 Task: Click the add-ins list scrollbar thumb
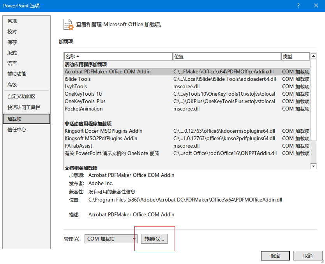pos(313,100)
